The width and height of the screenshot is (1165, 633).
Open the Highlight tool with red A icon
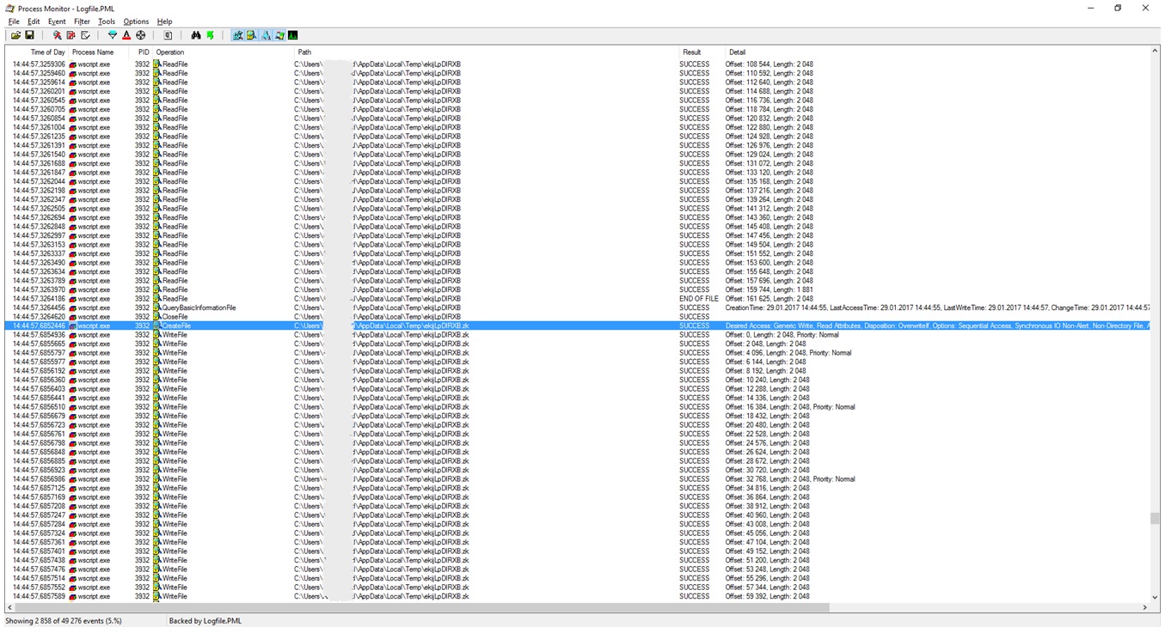click(126, 35)
